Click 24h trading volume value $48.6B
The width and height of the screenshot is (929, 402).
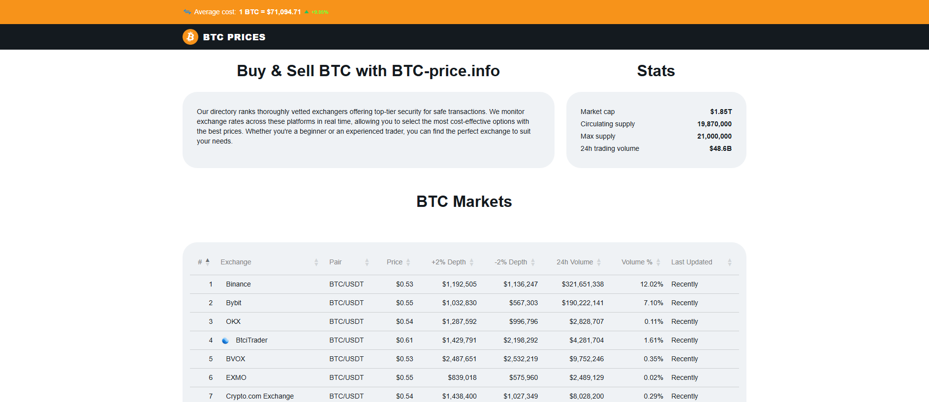click(x=720, y=148)
